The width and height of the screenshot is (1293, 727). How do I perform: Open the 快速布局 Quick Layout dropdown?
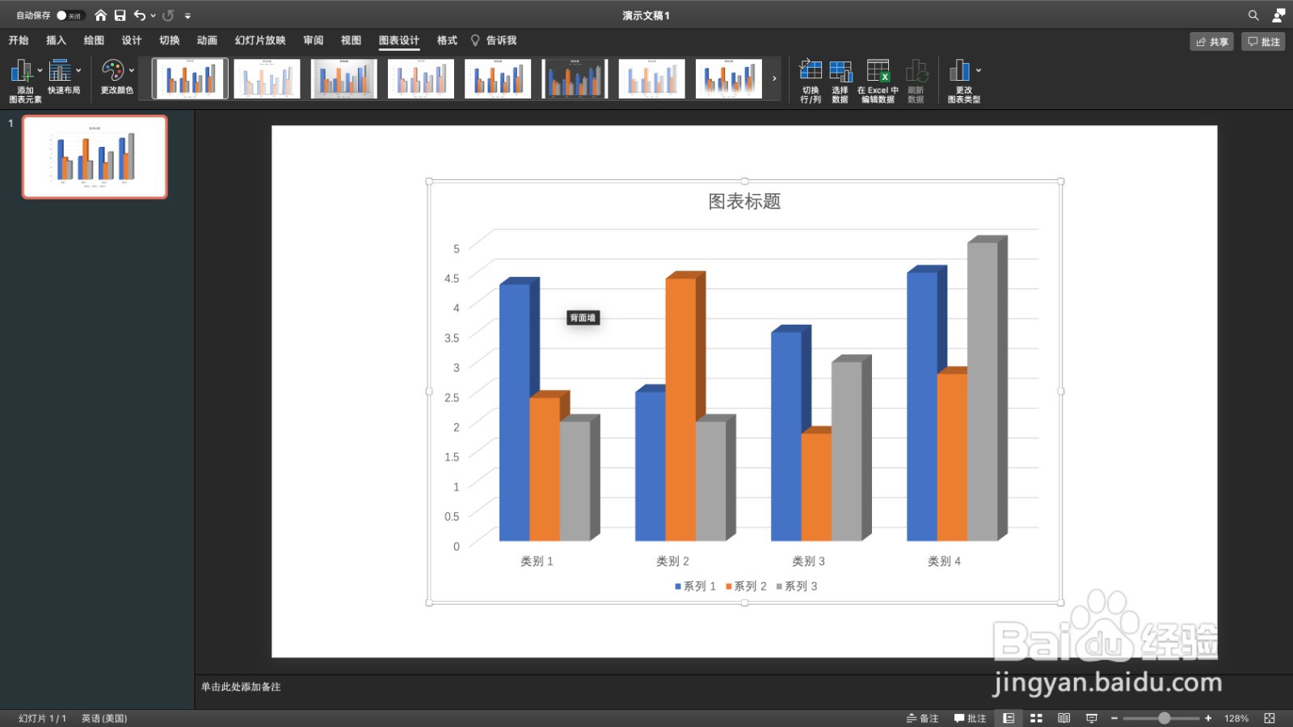pyautogui.click(x=64, y=78)
